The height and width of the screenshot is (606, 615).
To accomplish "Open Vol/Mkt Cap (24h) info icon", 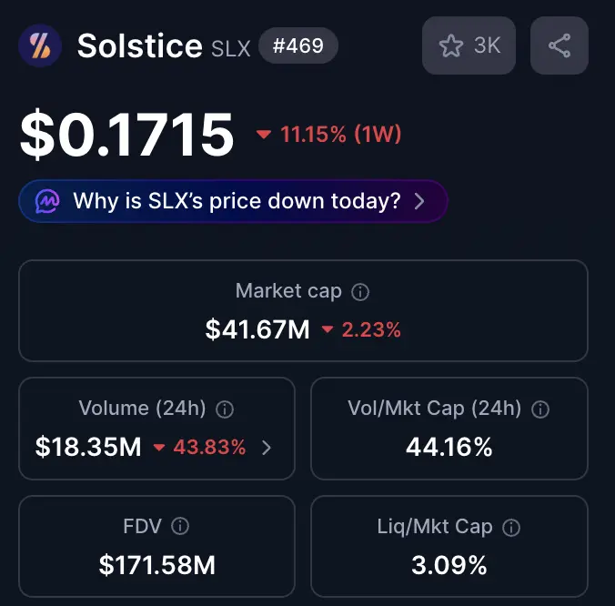I will click(x=540, y=409).
